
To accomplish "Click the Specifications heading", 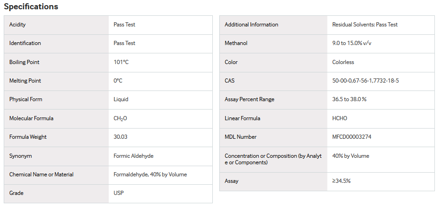I will pyautogui.click(x=31, y=6).
